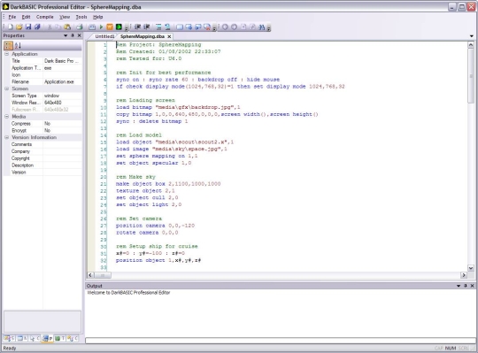Open the Output panel dropdown arrow
Image resolution: width=478 pixels, height=353 pixels.
[459, 286]
